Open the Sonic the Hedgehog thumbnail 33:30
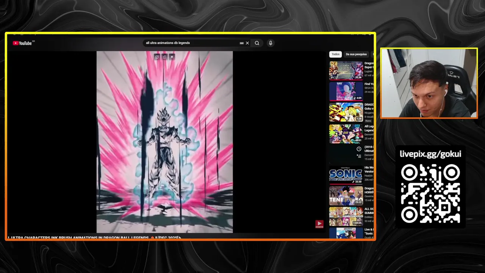This screenshot has height=273, width=485. click(x=346, y=175)
